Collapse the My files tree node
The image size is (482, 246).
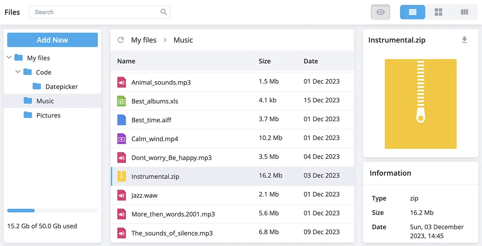(9, 58)
